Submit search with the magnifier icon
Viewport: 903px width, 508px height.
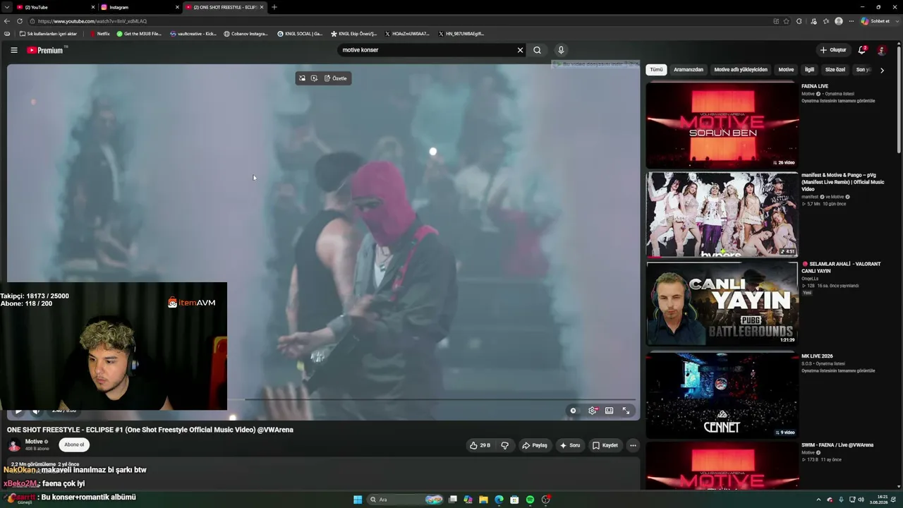[x=538, y=50]
